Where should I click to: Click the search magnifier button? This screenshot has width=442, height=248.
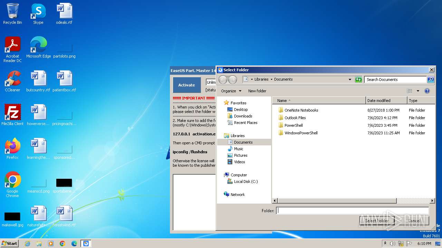pos(430,80)
